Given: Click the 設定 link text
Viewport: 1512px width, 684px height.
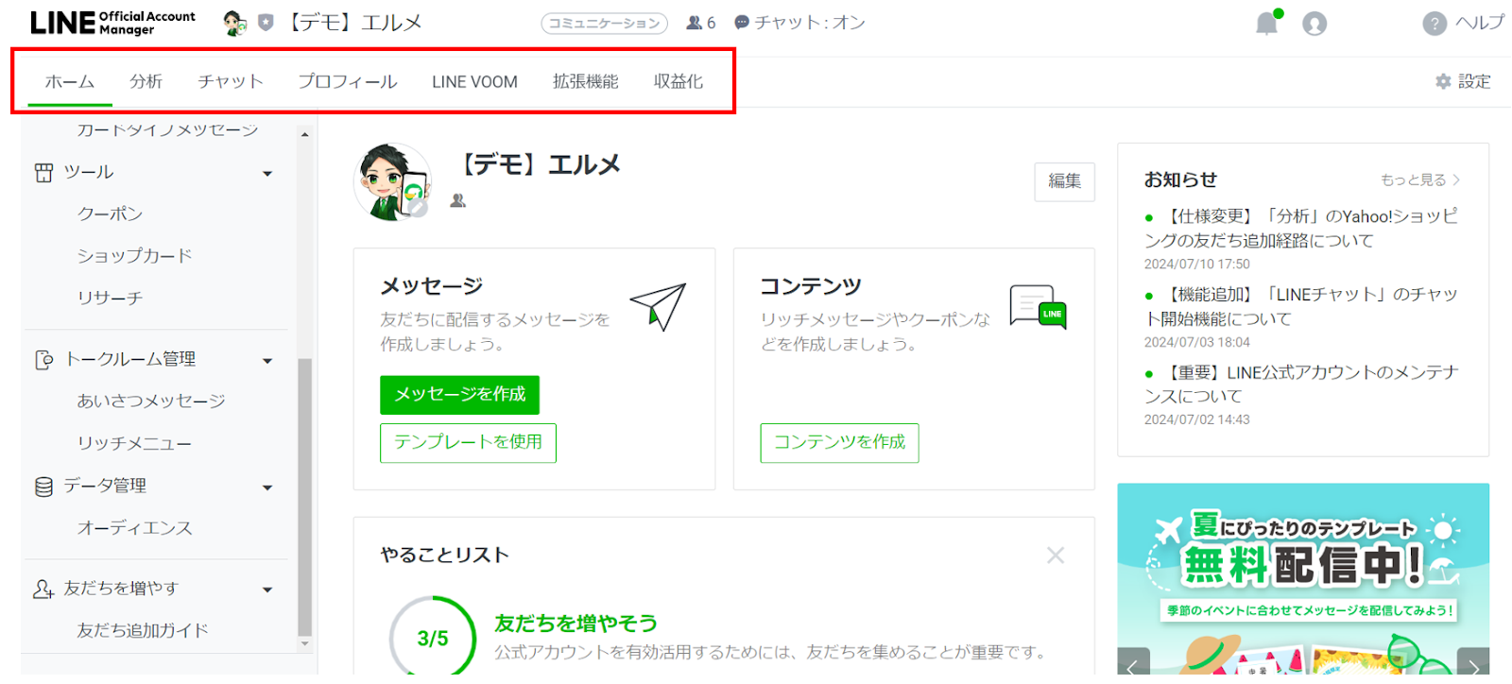Looking at the screenshot, I should click(1474, 81).
